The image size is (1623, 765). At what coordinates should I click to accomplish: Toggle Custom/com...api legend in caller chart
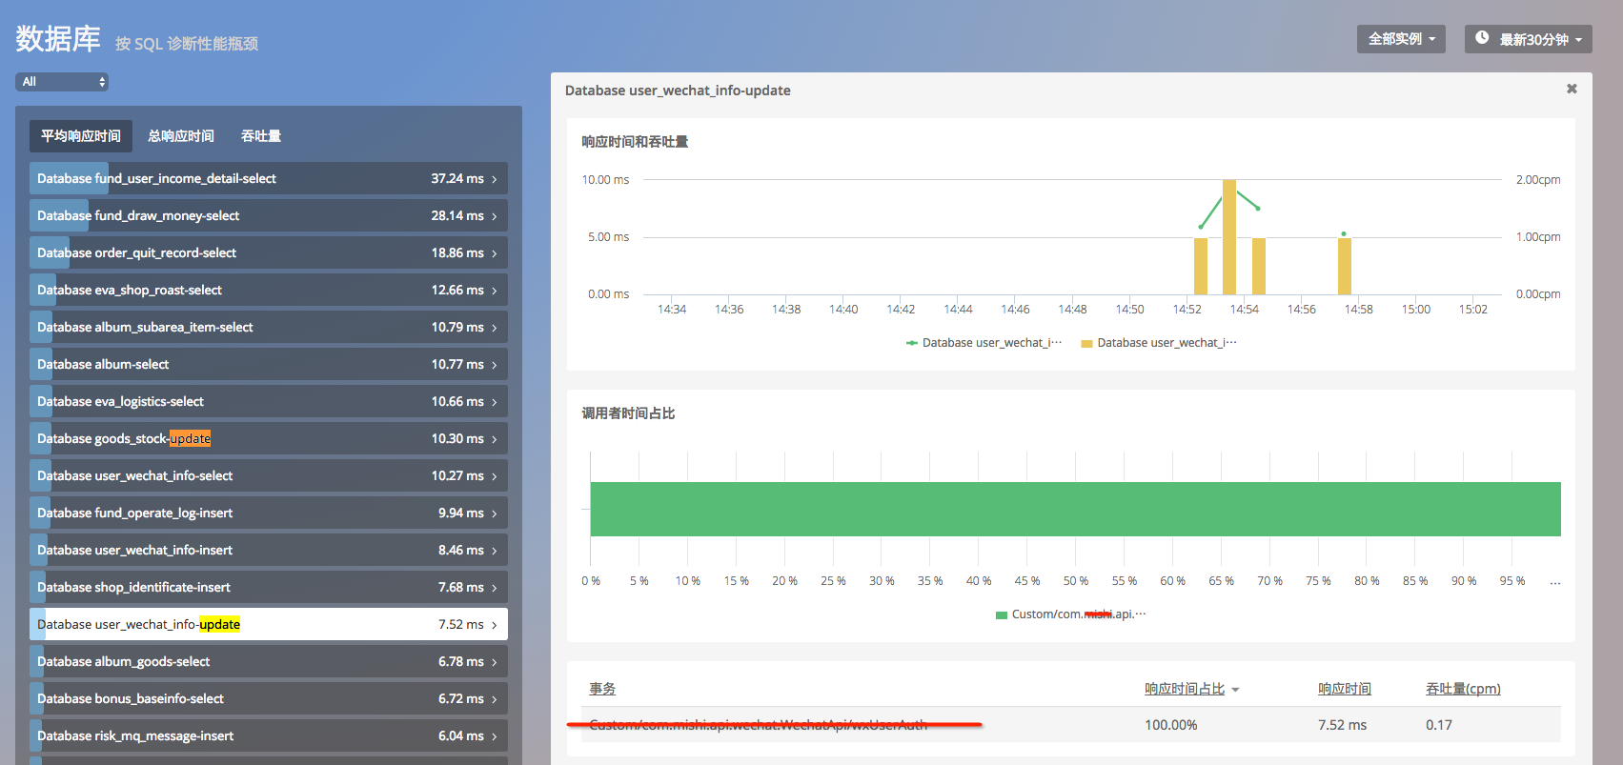pos(1071,614)
